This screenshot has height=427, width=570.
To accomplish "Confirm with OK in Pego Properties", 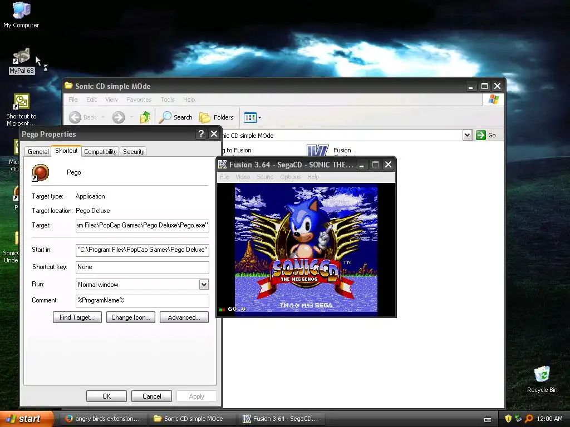I will pos(106,396).
